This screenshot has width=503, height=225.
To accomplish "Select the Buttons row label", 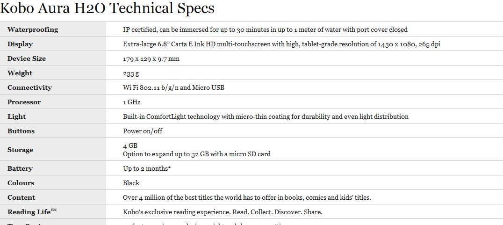I will [x=21, y=131].
